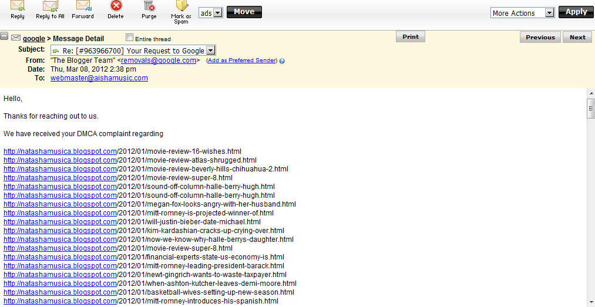Screen dimensions: 595x307
Task: Enable the Entire thread checkbox
Action: click(129, 38)
